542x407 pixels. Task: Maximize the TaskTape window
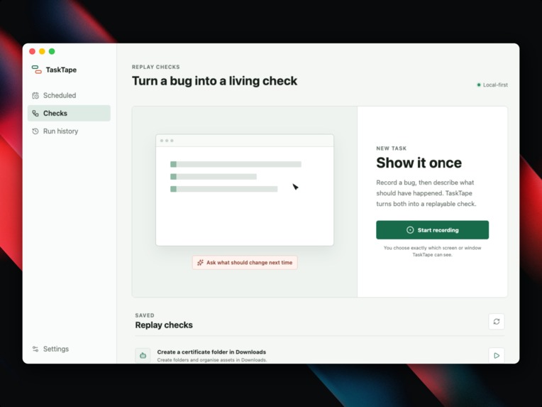click(52, 52)
